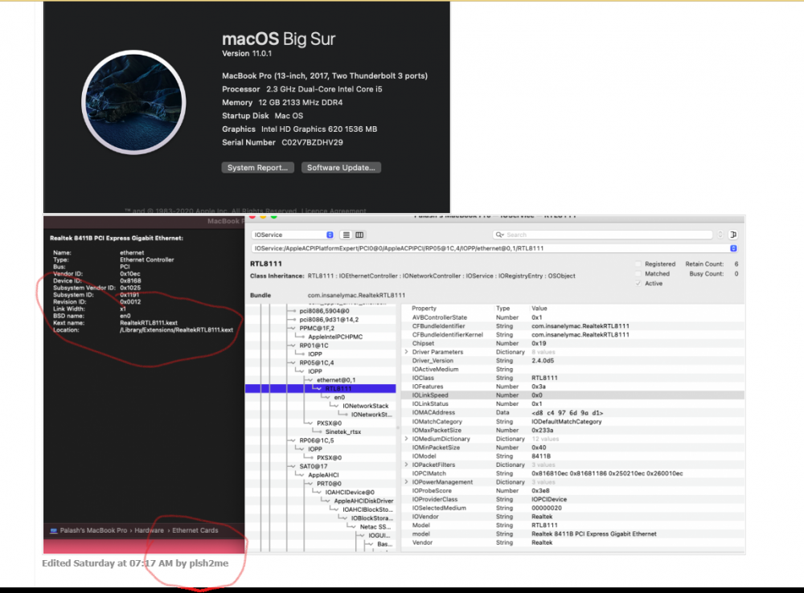Click Ethernet Cards in the breadcrumb
The width and height of the screenshot is (804, 593).
coord(195,530)
